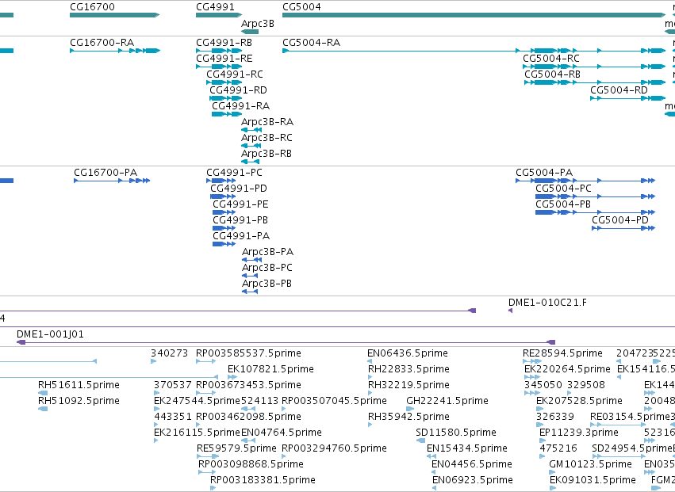Select EST RP003098868.5prime
Image resolution: width=675 pixels, height=492 pixels.
click(251, 464)
